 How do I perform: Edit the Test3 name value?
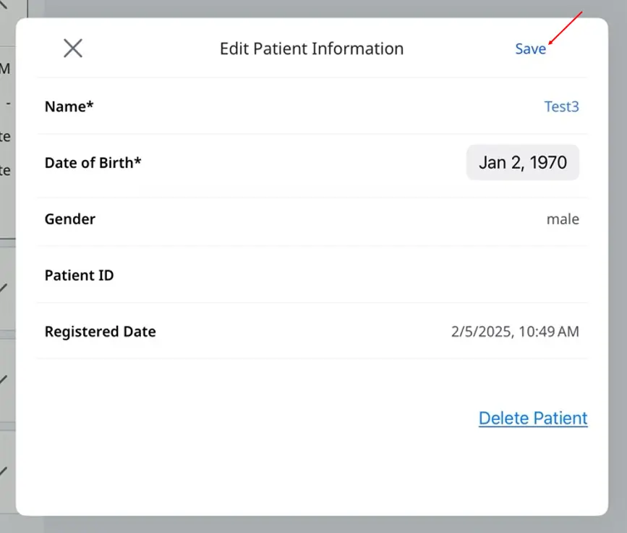coord(561,106)
